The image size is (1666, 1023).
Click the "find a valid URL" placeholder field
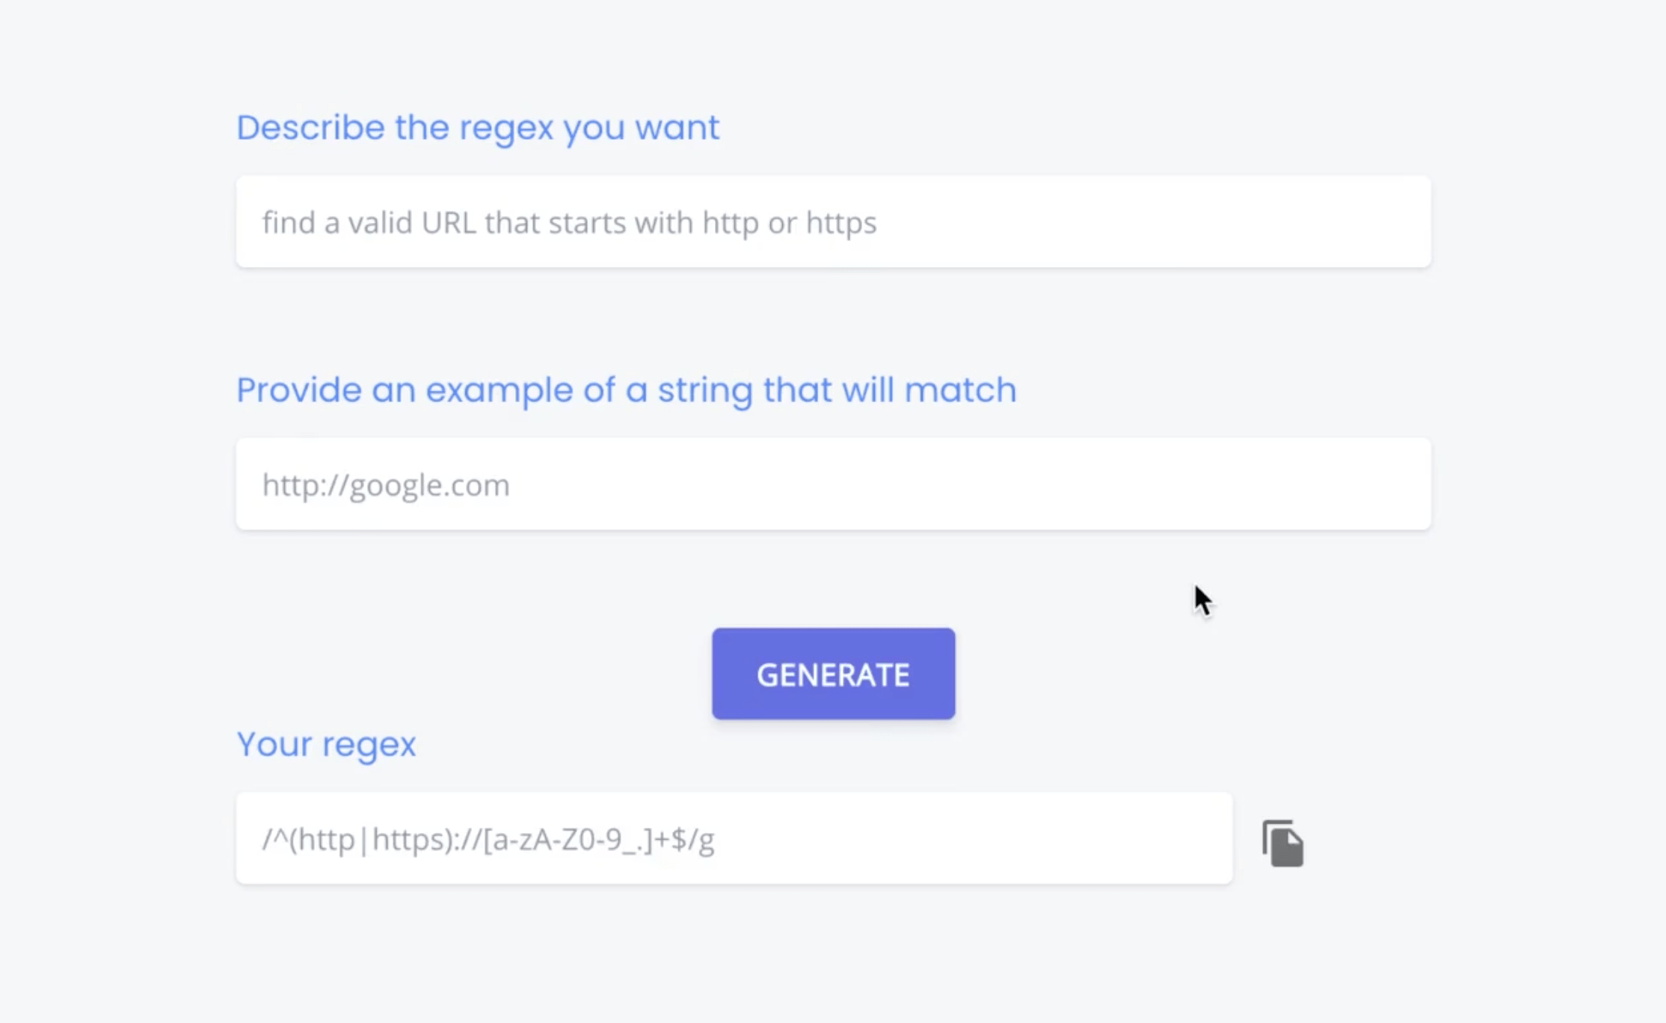pos(569,222)
